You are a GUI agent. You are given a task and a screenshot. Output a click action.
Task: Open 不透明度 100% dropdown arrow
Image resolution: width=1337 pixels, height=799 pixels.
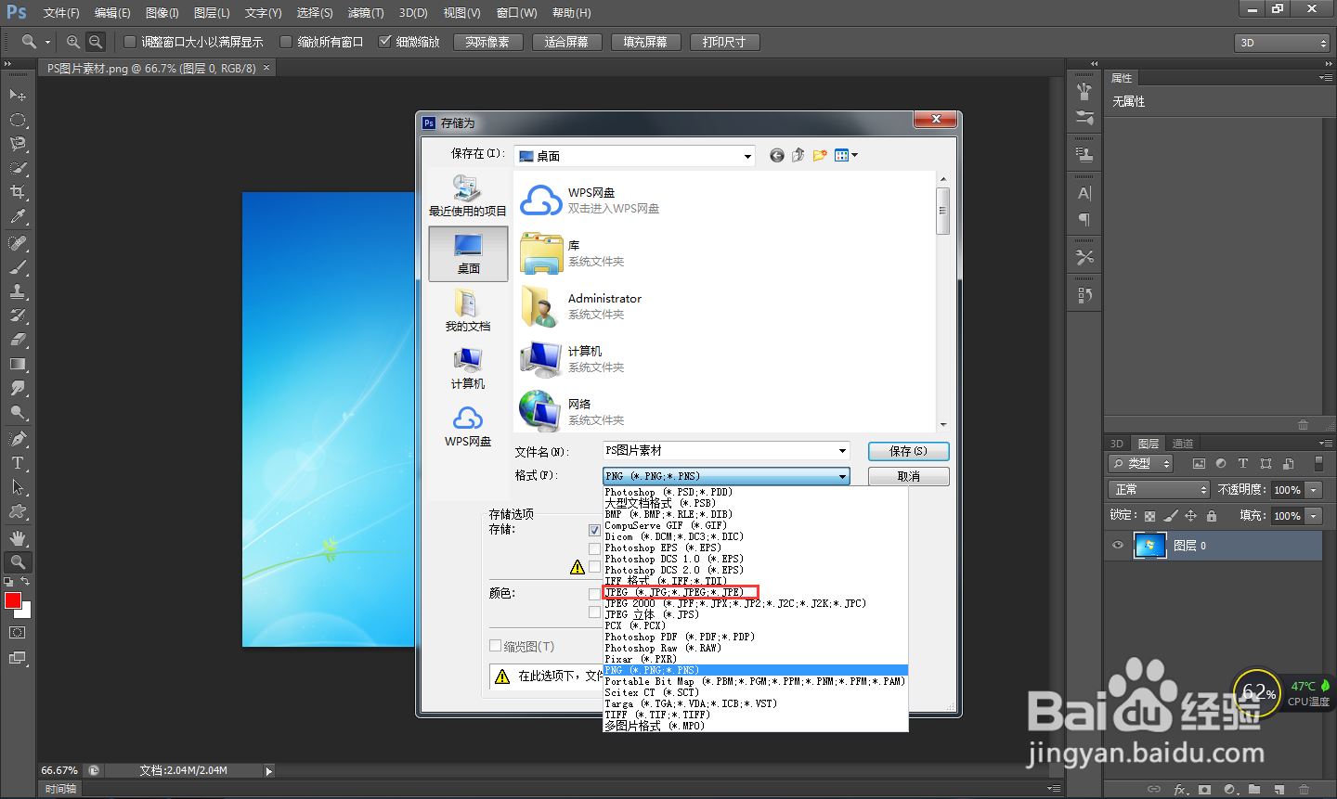[x=1314, y=490]
